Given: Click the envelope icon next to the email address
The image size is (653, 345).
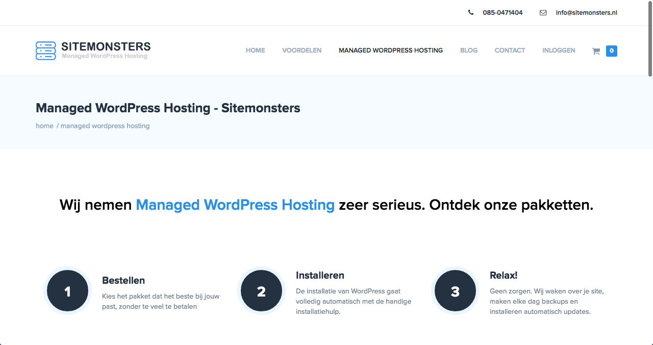Looking at the screenshot, I should tap(543, 12).
